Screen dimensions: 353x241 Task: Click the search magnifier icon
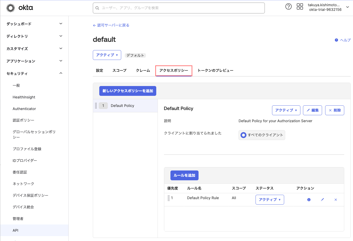(97, 8)
